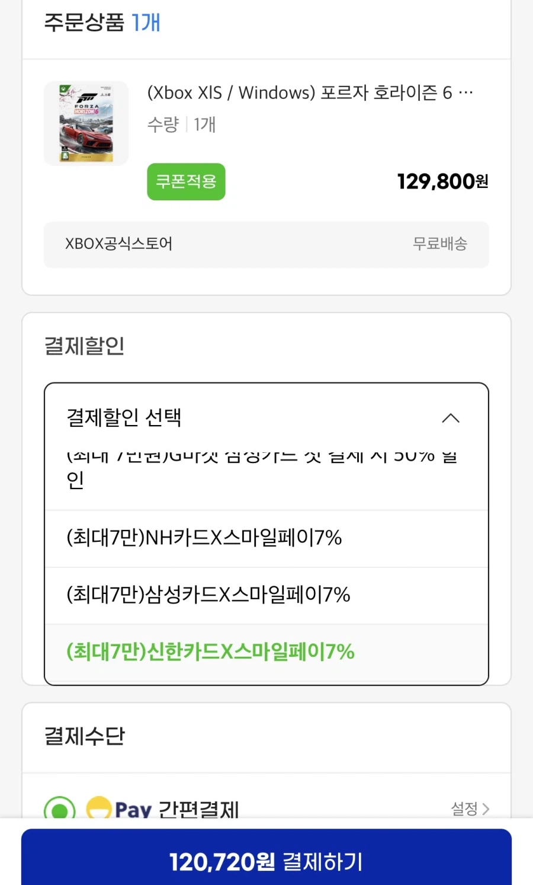Select the (최대7만)NH카드X스마일페이7% discount option
This screenshot has width=533, height=885.
click(x=207, y=538)
